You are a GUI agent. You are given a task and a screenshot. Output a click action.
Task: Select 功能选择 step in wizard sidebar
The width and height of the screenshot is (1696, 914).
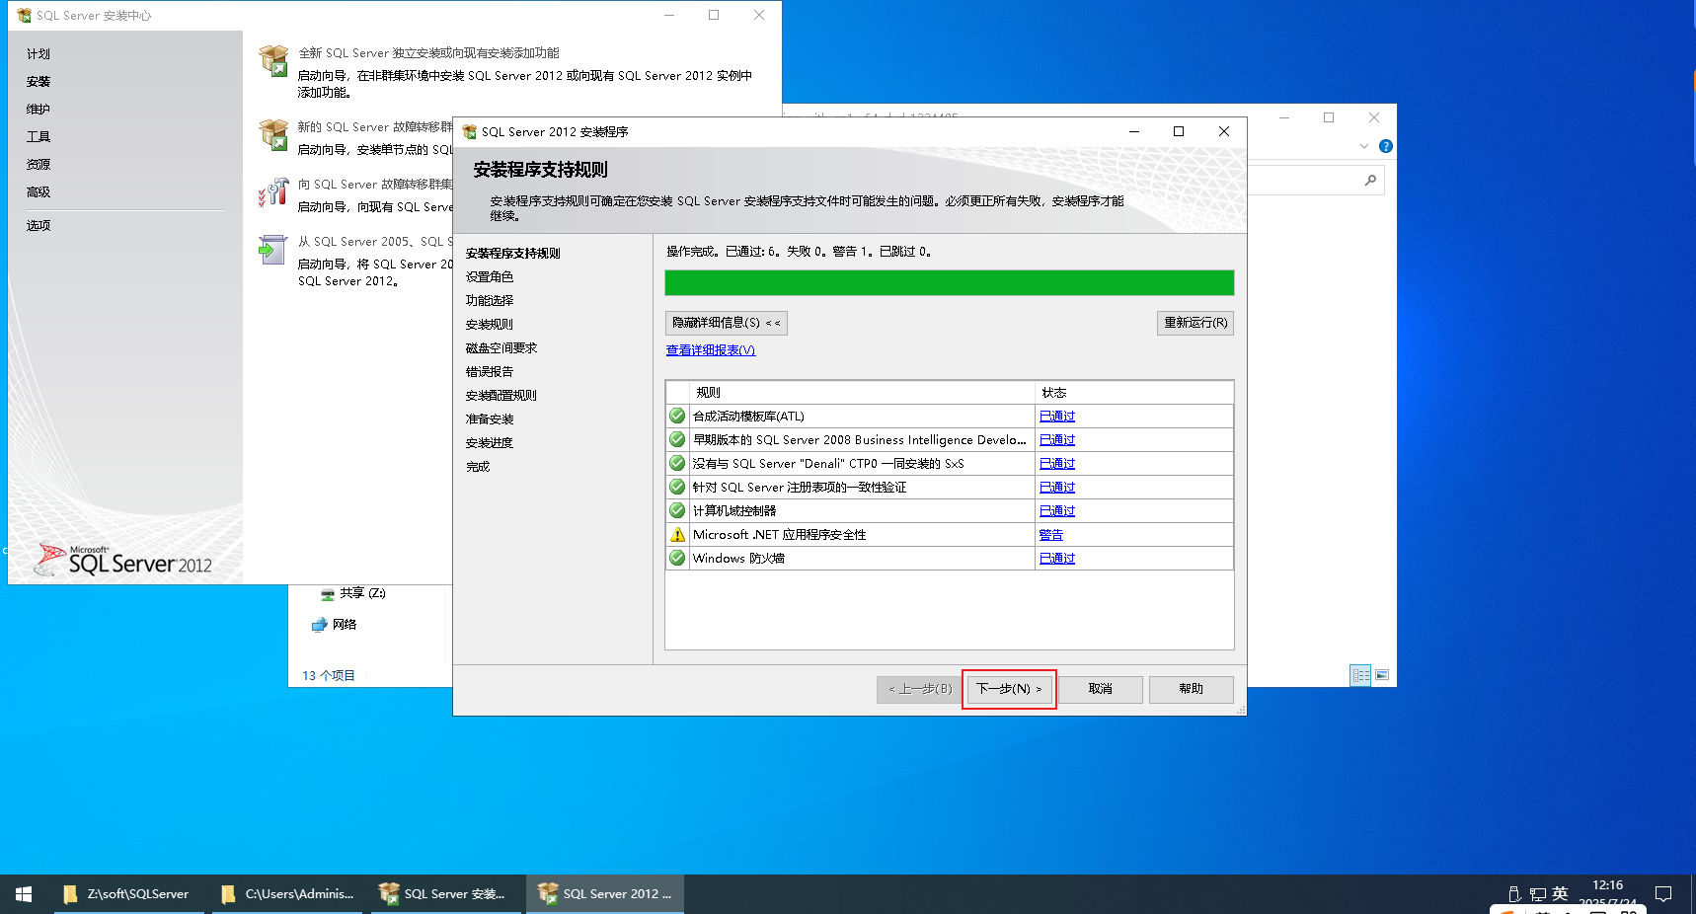[490, 301]
